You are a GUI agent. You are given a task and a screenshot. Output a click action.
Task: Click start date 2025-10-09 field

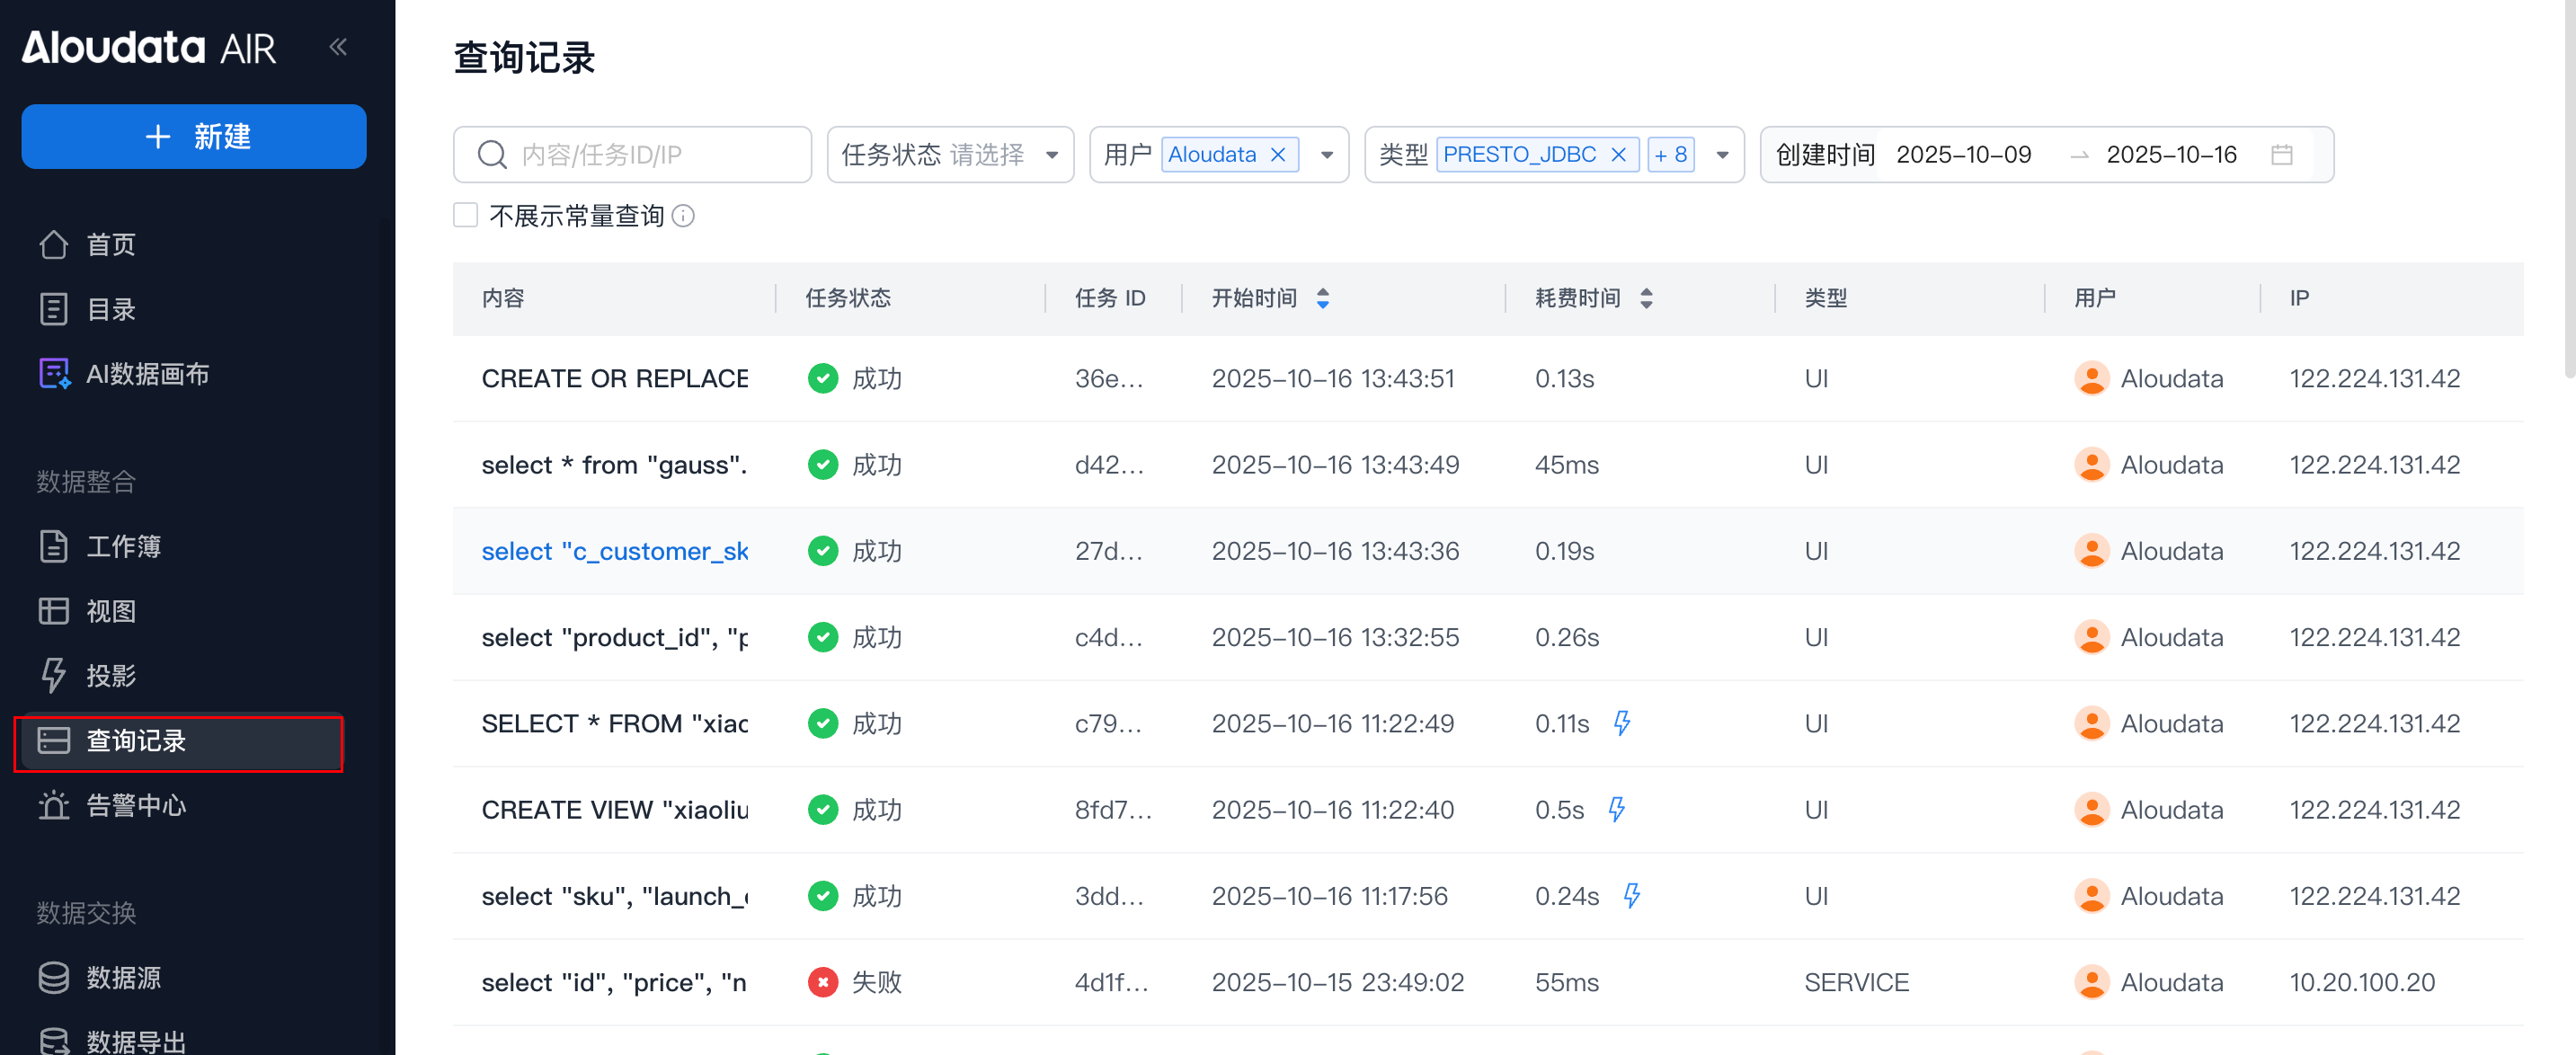[1963, 155]
